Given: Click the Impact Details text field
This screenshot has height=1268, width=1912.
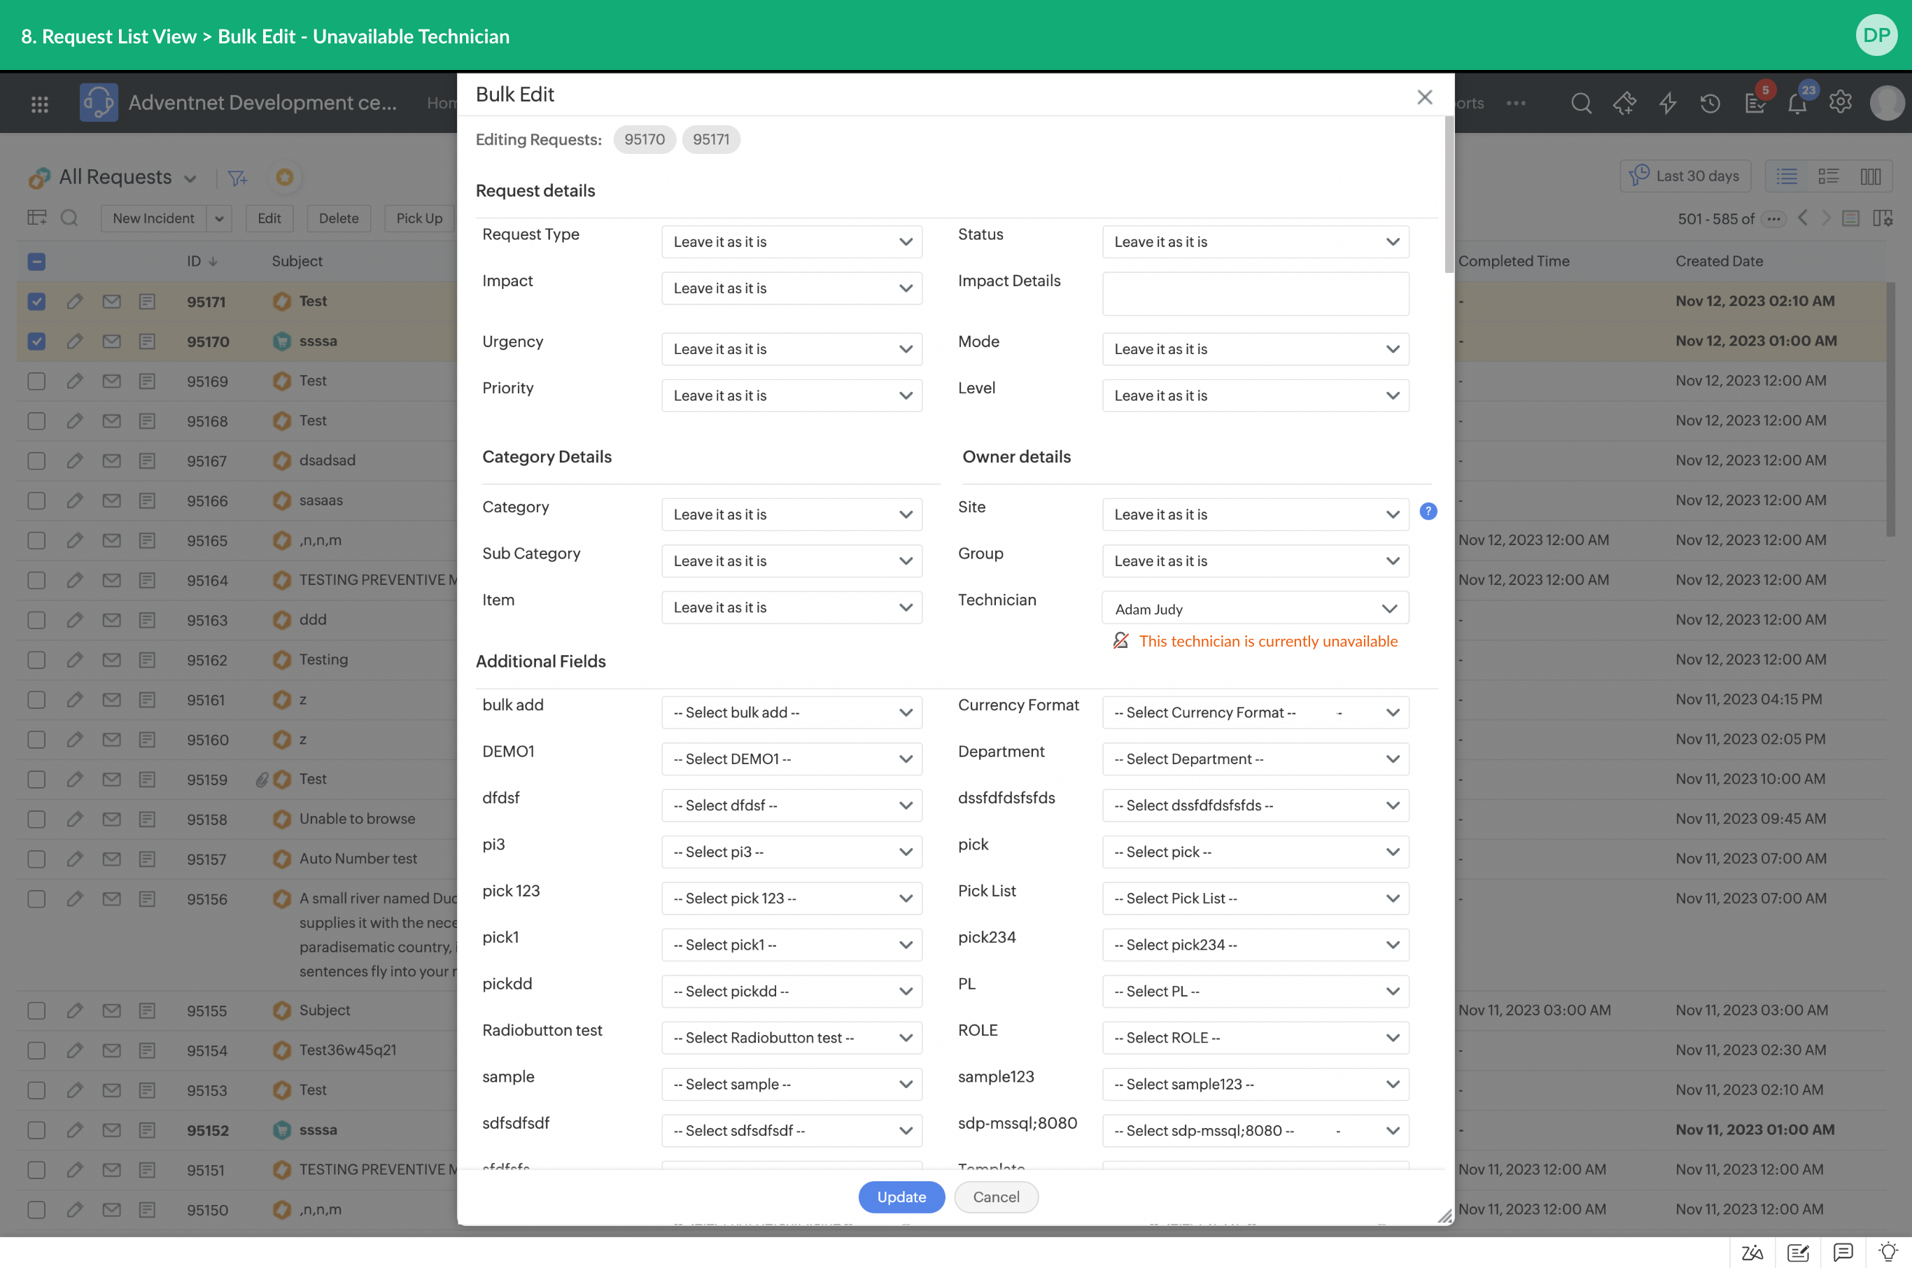Looking at the screenshot, I should coord(1254,293).
